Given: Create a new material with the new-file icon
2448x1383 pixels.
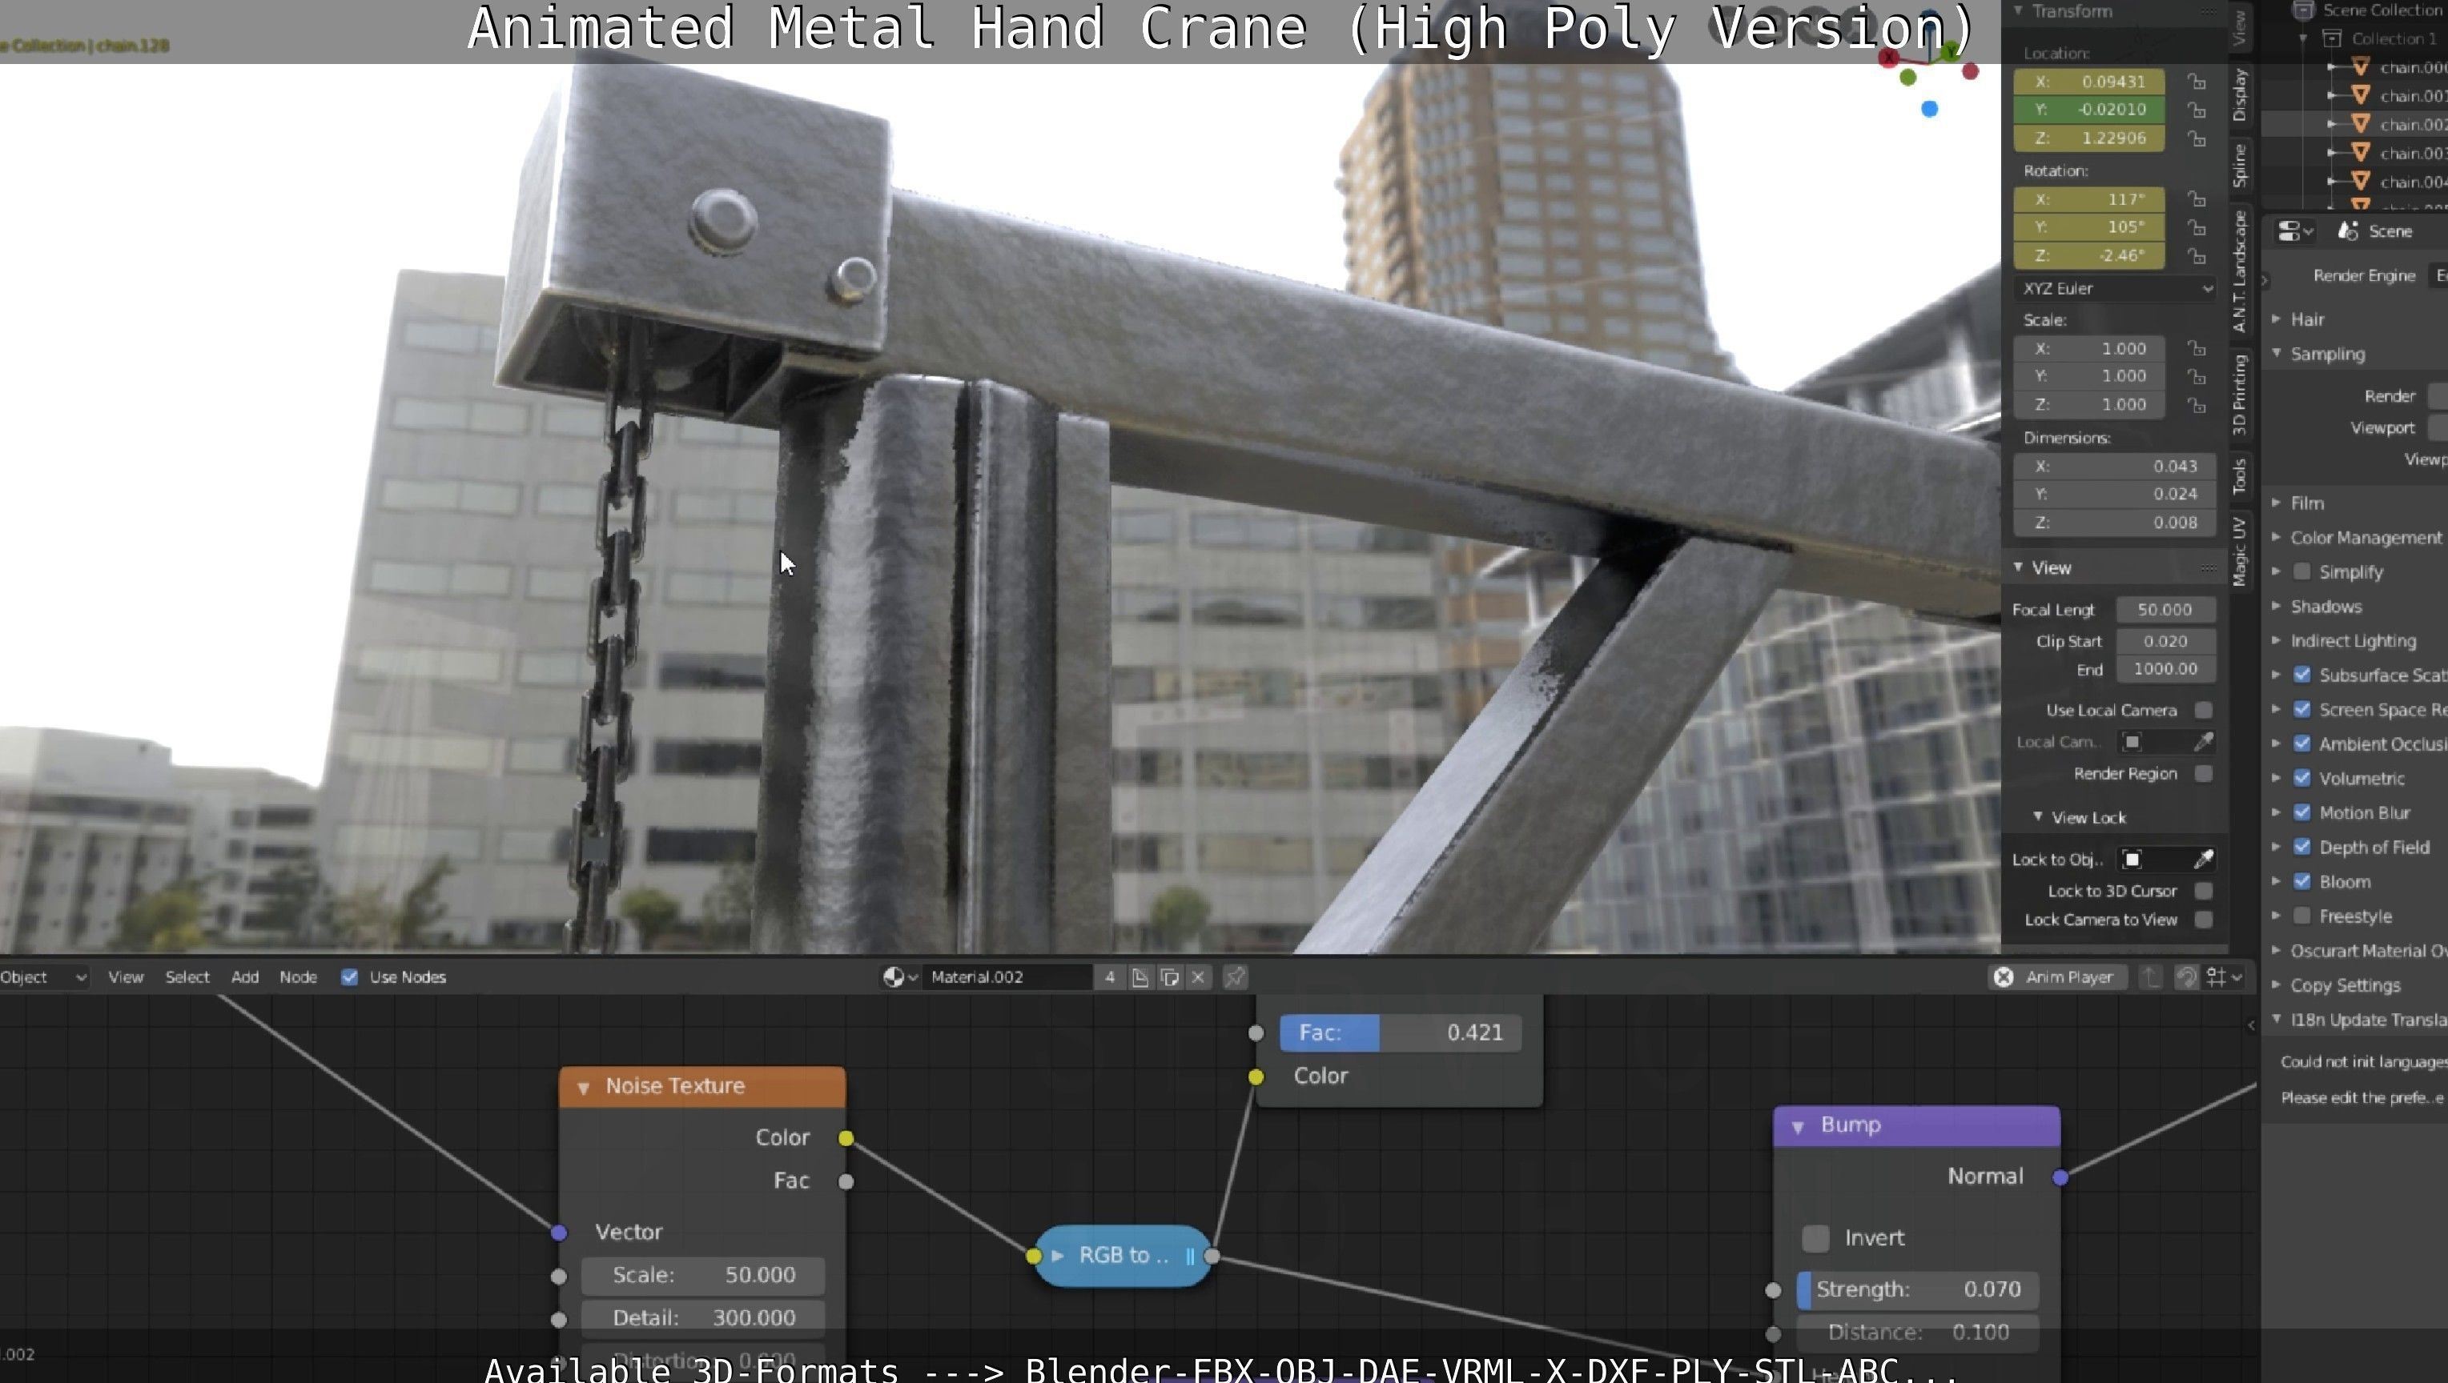Looking at the screenshot, I should [x=1140, y=977].
